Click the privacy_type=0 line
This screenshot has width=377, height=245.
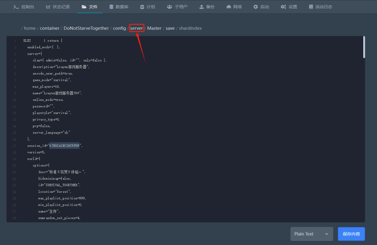tap(46, 119)
